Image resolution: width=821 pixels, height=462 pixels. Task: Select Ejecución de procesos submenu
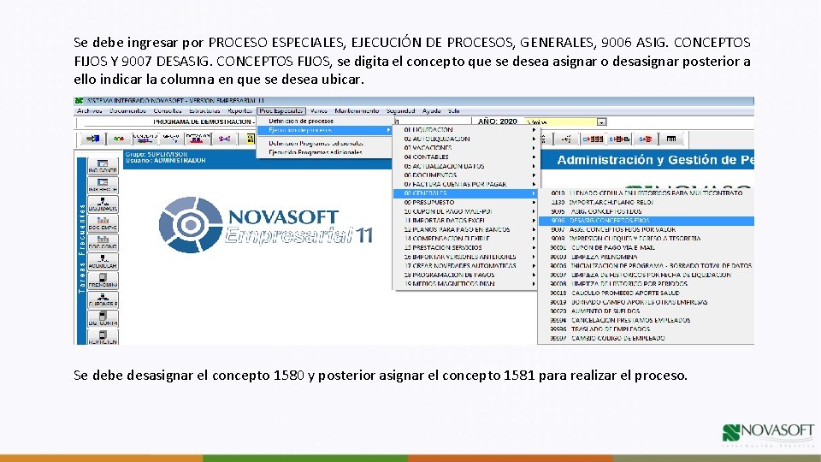coord(325,130)
